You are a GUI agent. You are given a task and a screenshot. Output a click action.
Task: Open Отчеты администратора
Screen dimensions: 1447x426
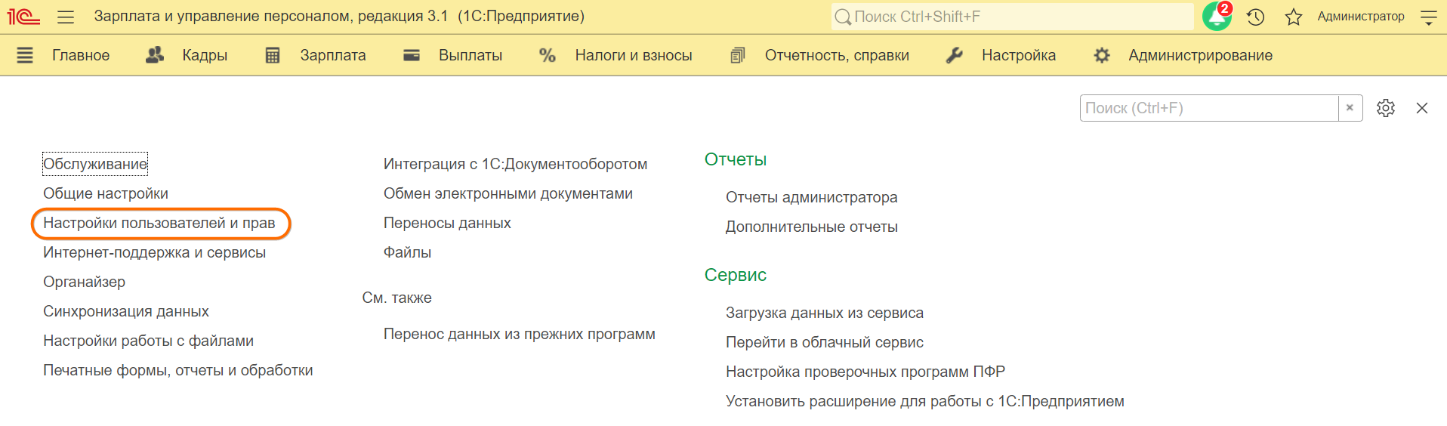[812, 197]
